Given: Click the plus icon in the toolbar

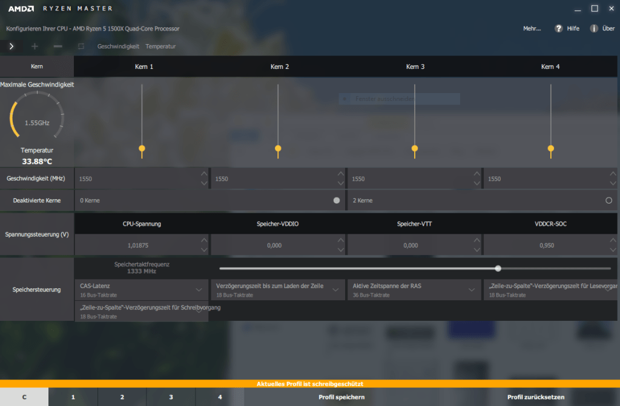Looking at the screenshot, I should 35,46.
